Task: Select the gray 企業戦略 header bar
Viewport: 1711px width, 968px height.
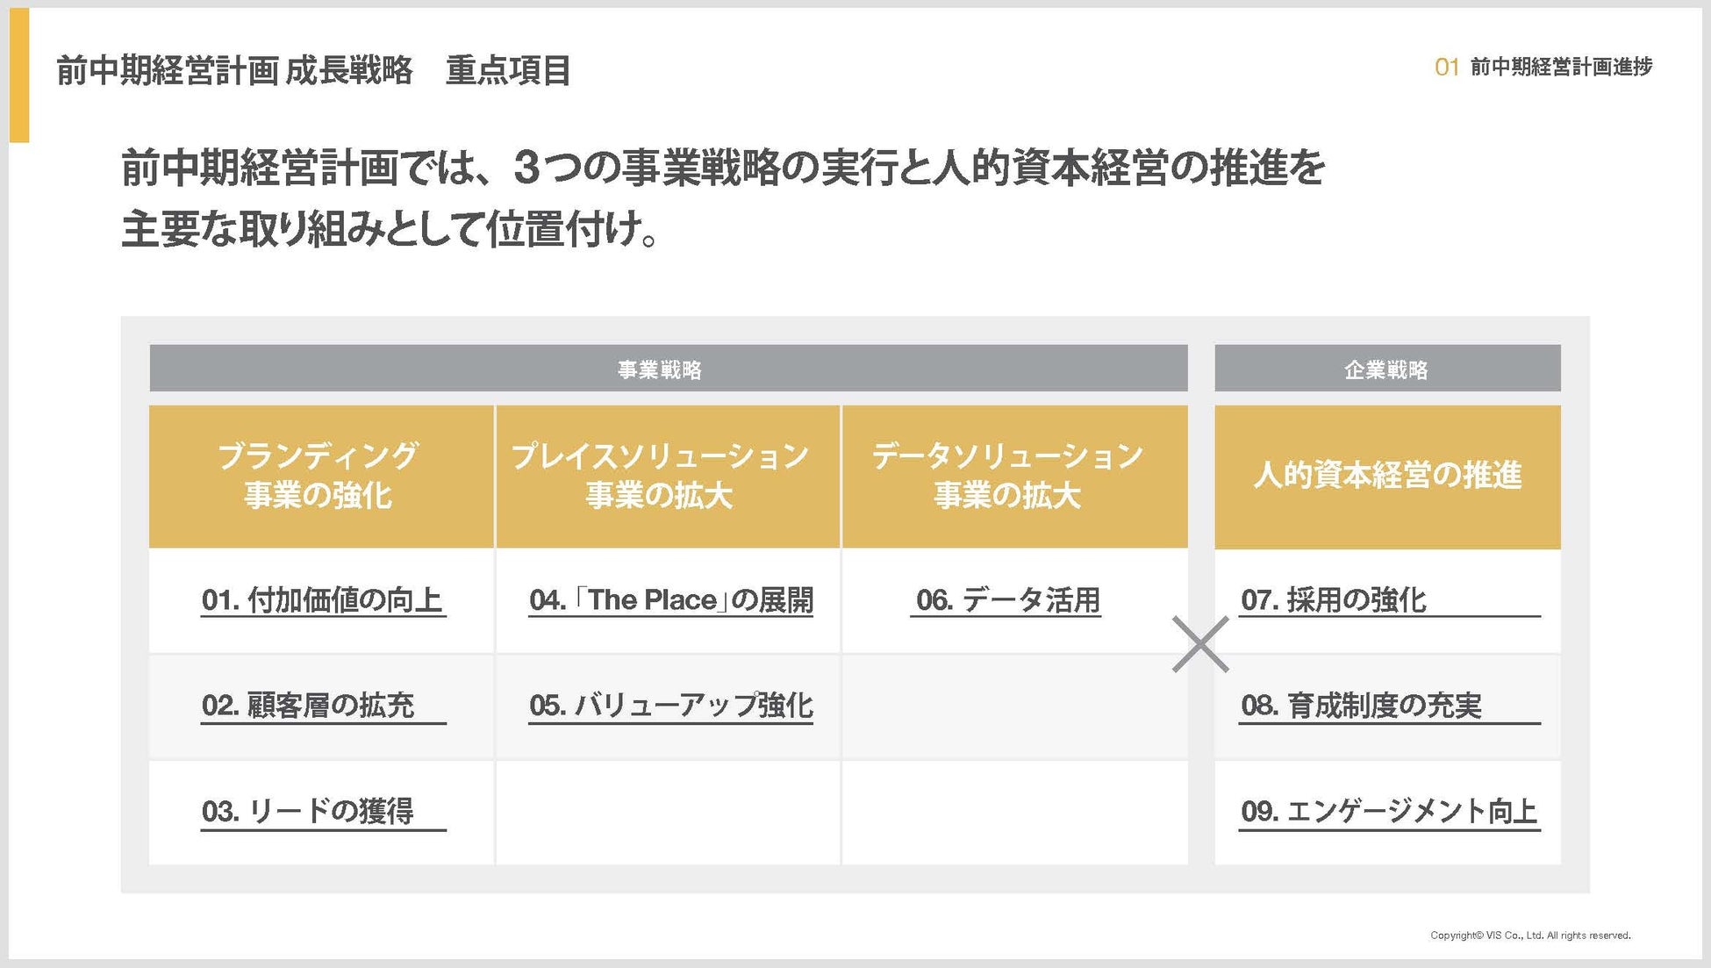Action: pos(1386,369)
